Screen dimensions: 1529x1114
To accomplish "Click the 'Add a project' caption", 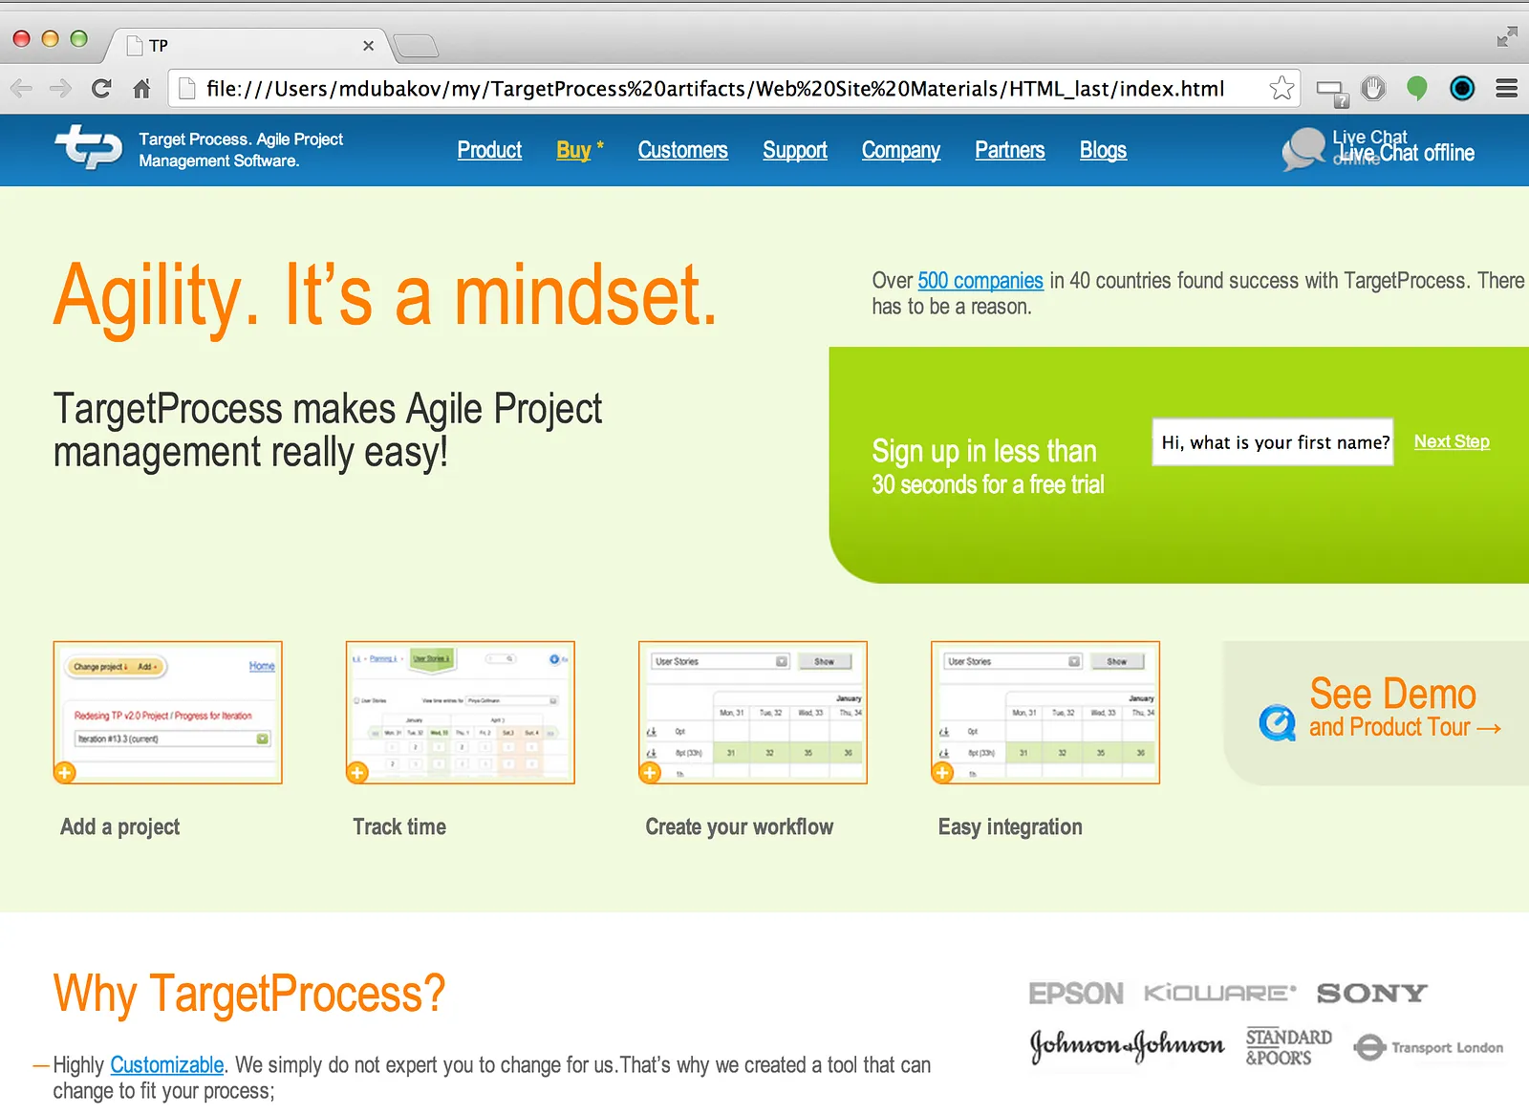I will click(120, 827).
